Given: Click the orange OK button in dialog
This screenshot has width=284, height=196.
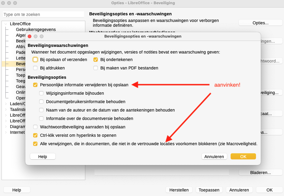Looking at the screenshot, I should (x=243, y=156).
